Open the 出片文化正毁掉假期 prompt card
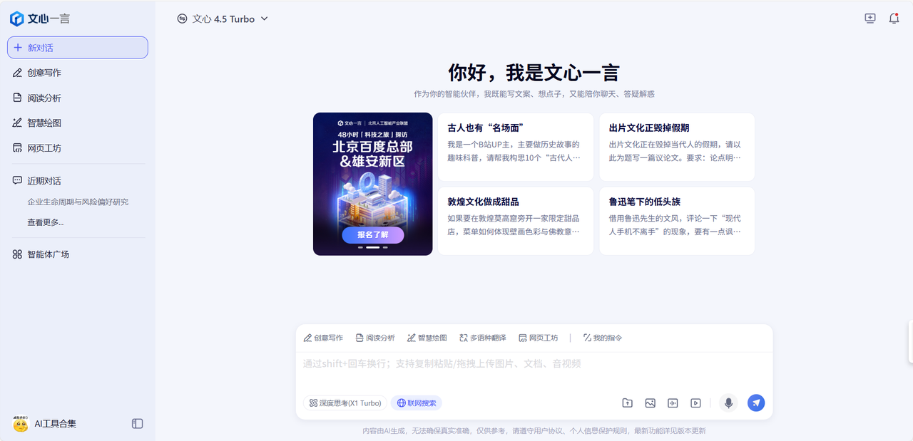 tap(677, 147)
